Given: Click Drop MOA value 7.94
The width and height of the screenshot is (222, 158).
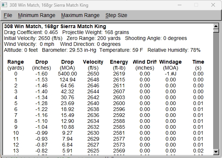Looking at the screenshot, I should 67,139.
